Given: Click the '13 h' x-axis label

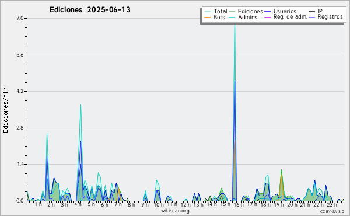Looking at the screenshot, I should pyautogui.click(x=198, y=204).
